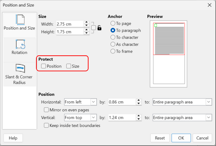
Task: Click the OK button
Action: click(181, 138)
